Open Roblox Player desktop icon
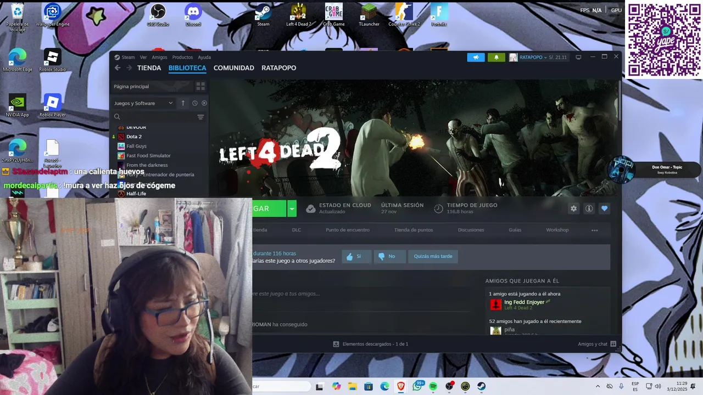 point(52,105)
